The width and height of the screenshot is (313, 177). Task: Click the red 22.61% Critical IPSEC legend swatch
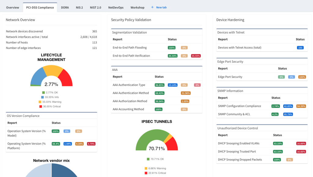click(x=146, y=173)
